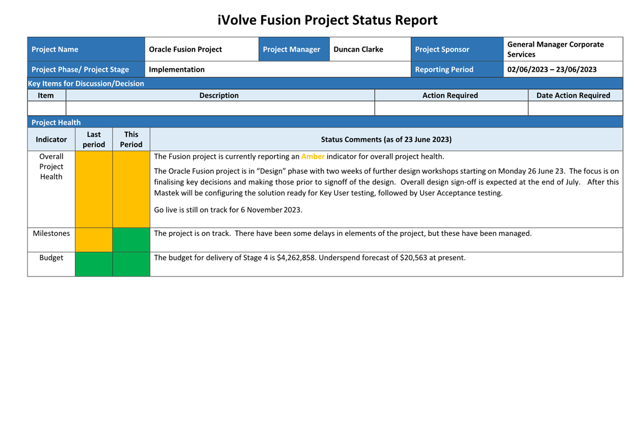The width and height of the screenshot is (634, 448).
Task: Click the name 'Duncan Clarke'
Action: 359,49
